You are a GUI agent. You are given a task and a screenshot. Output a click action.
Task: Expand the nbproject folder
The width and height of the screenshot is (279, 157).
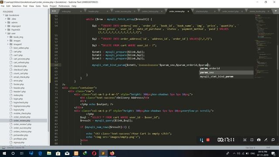coord(6,26)
